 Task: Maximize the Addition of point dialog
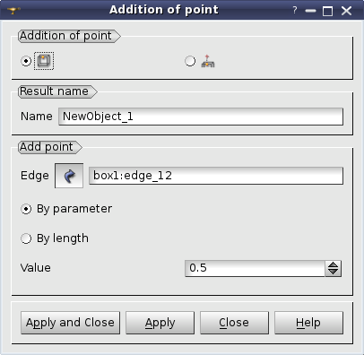pyautogui.click(x=327, y=11)
